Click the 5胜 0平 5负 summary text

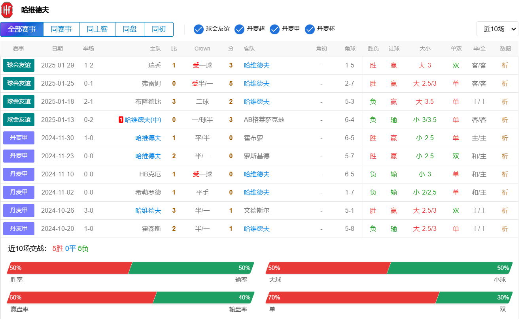pyautogui.click(x=70, y=249)
